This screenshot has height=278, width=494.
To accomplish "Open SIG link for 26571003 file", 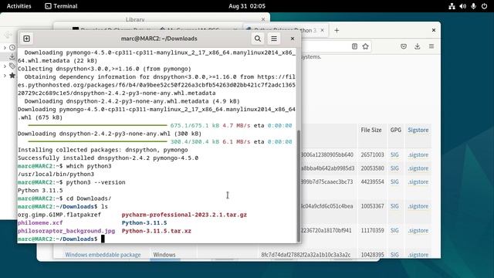I will pyautogui.click(x=394, y=154).
